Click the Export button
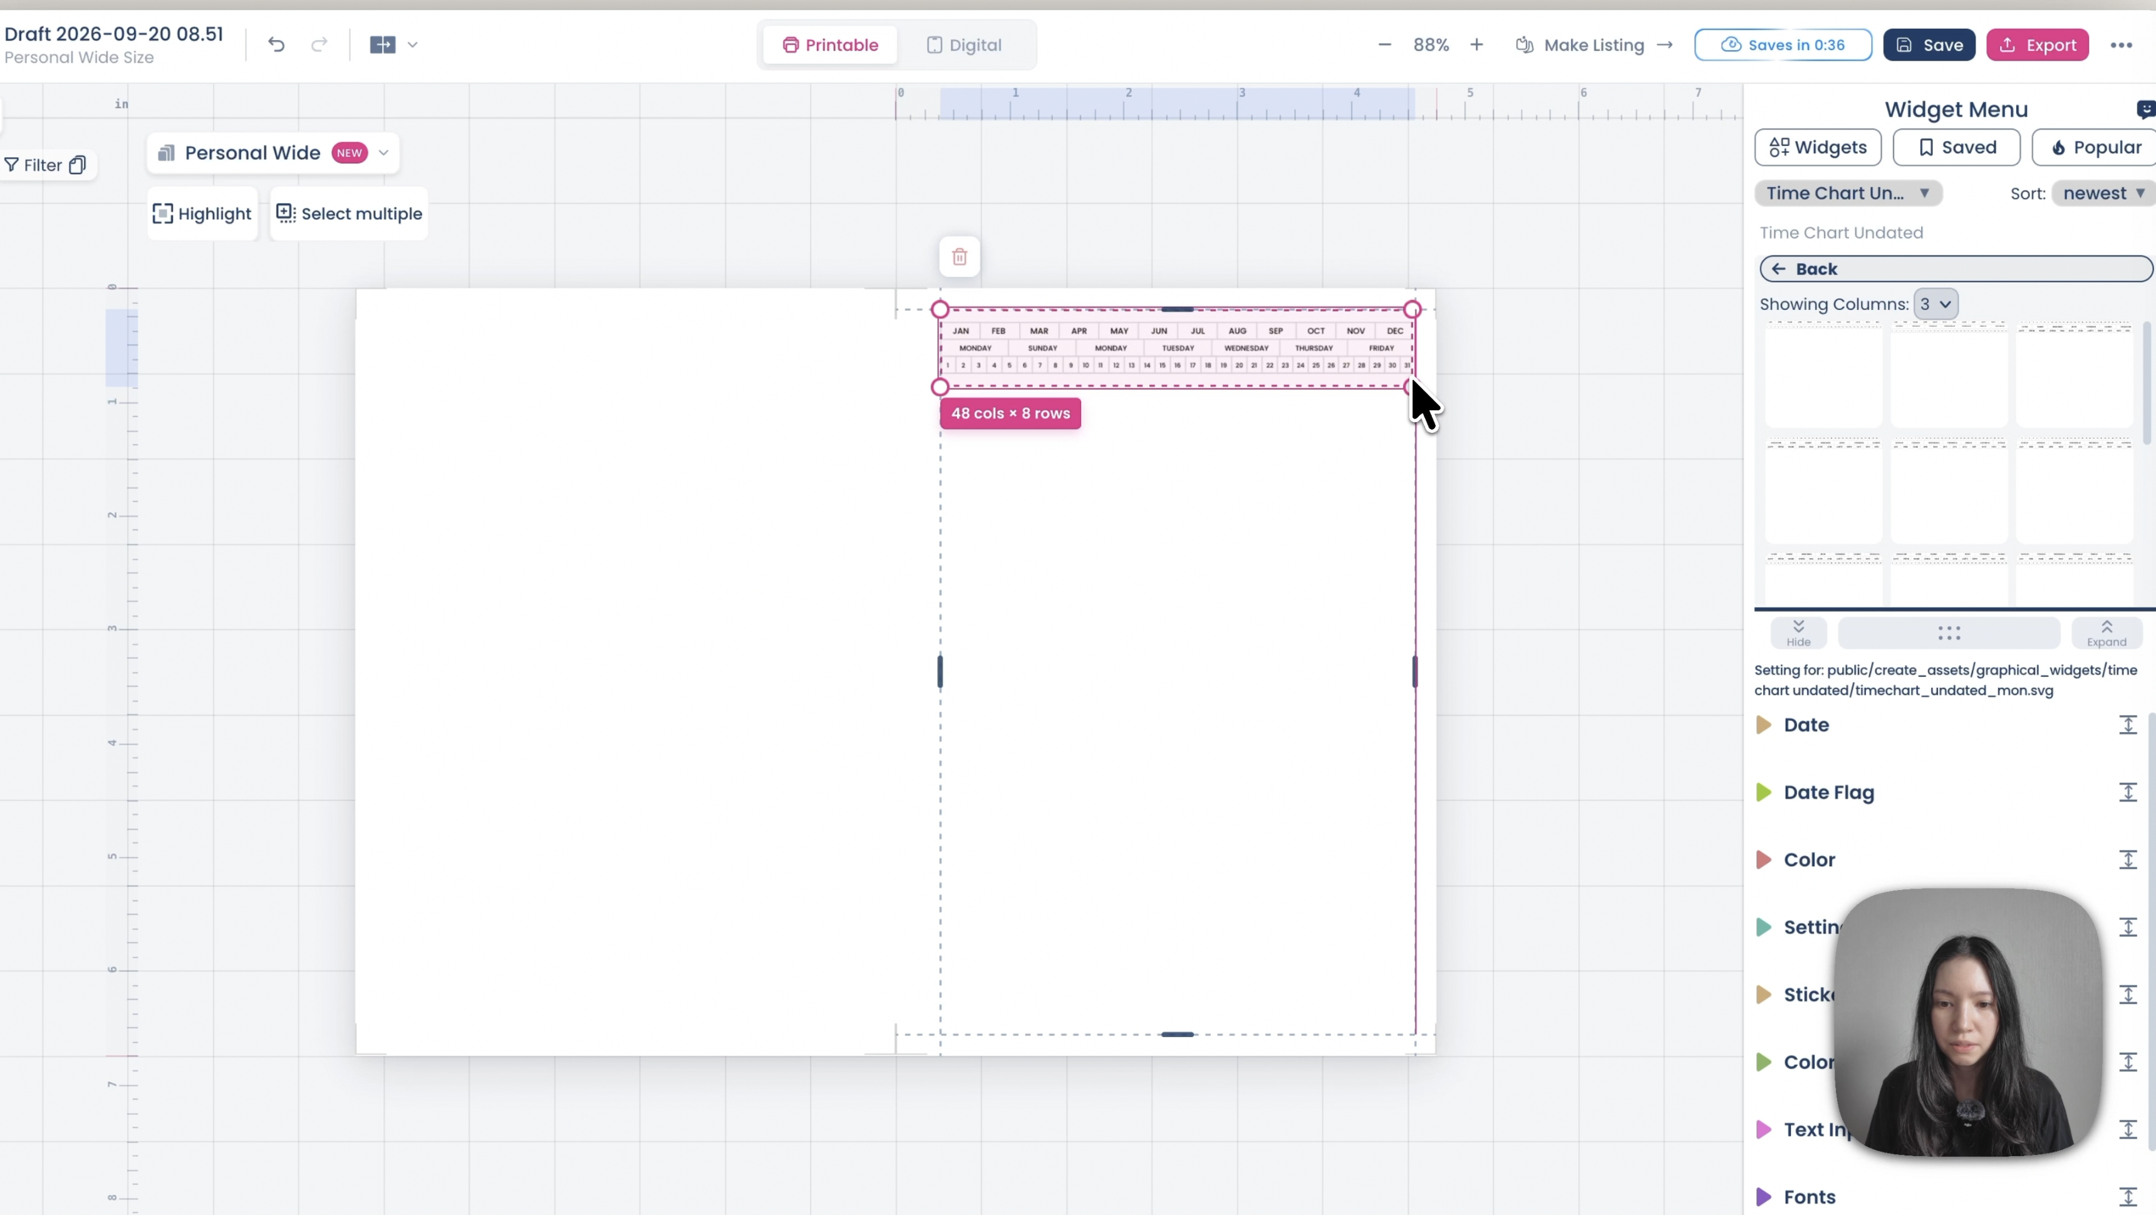Image resolution: width=2156 pixels, height=1215 pixels. (x=2037, y=45)
